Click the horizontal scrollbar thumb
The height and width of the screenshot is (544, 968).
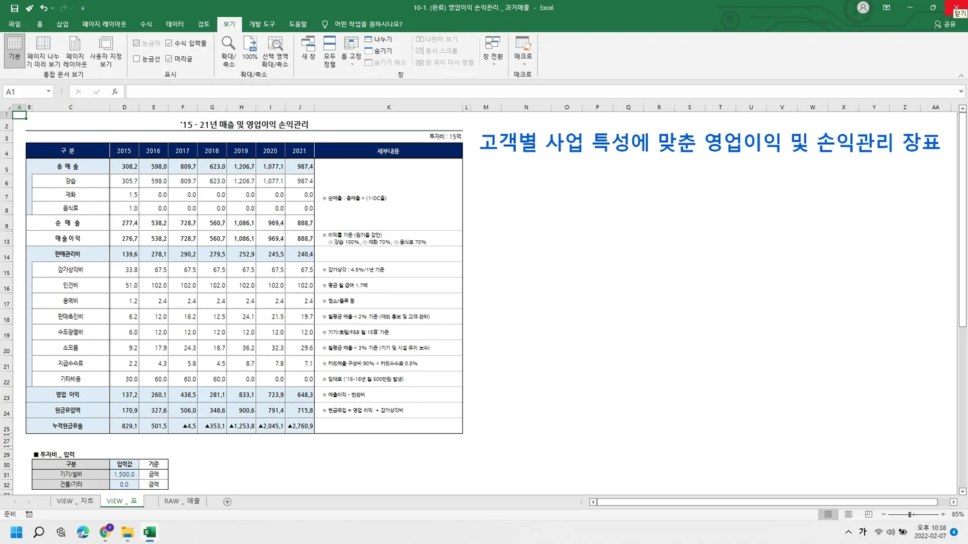pos(766,502)
